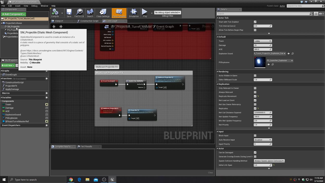
Task: Add a new event dispatcher
Action: click(46, 125)
